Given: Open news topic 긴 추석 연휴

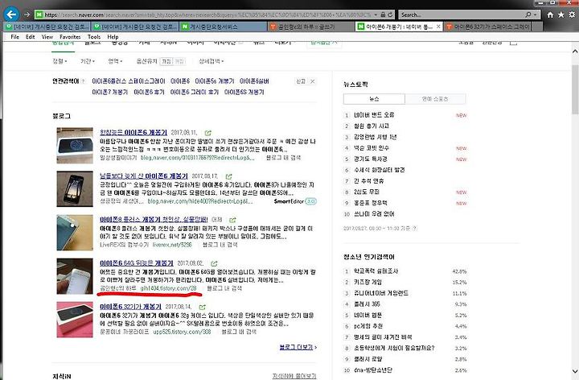Looking at the screenshot, I should 368,181.
